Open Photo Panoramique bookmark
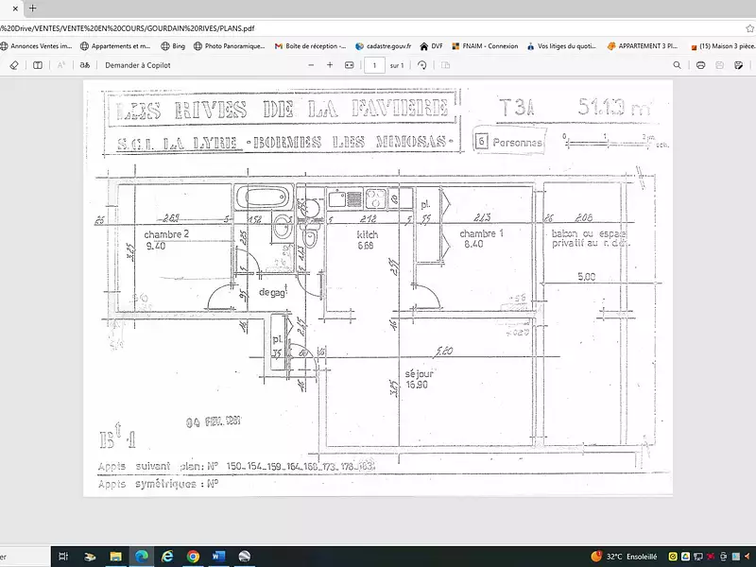Viewport: 756px width, 567px height. (230, 46)
